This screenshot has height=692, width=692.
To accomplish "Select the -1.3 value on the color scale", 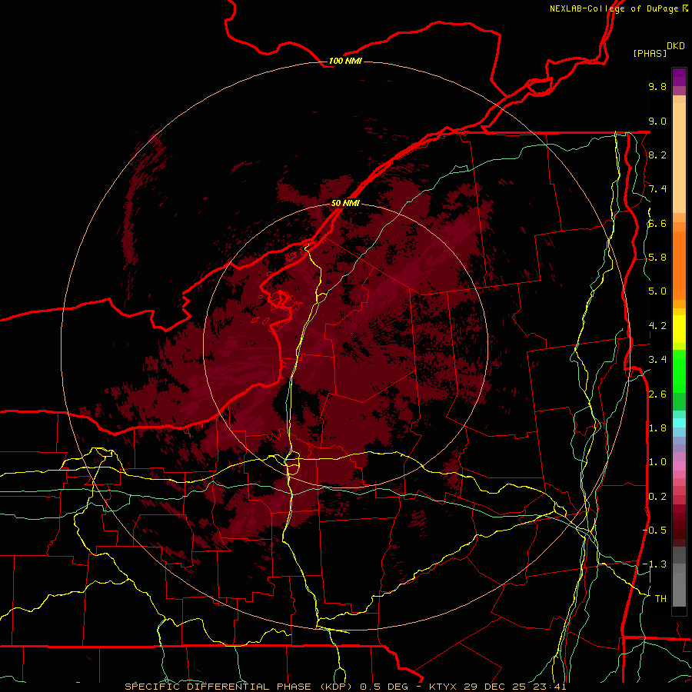I will pos(654,564).
